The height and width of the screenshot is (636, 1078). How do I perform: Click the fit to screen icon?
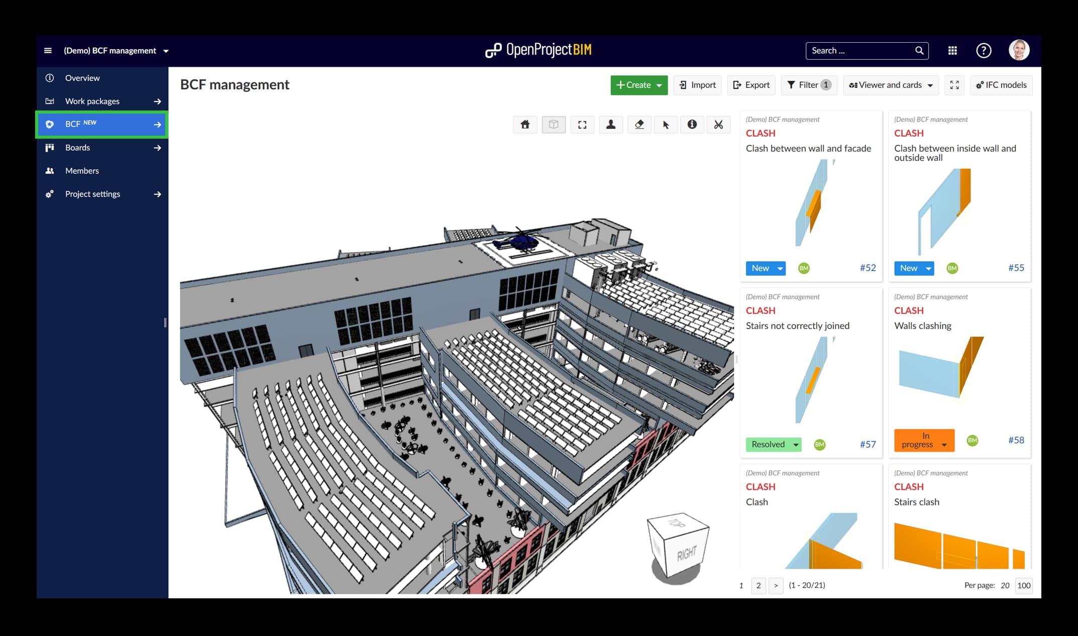(583, 124)
